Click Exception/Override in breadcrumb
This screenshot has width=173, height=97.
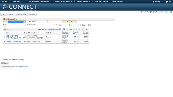tap(101, 2)
